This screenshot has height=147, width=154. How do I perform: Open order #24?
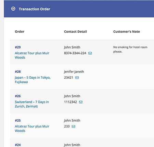point(18,145)
